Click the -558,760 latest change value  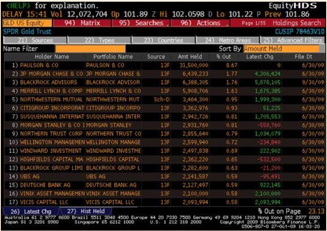tap(269, 125)
